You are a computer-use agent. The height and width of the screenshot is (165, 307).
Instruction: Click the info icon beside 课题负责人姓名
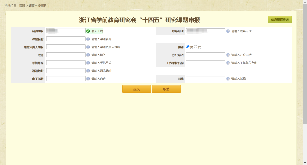point(88,47)
